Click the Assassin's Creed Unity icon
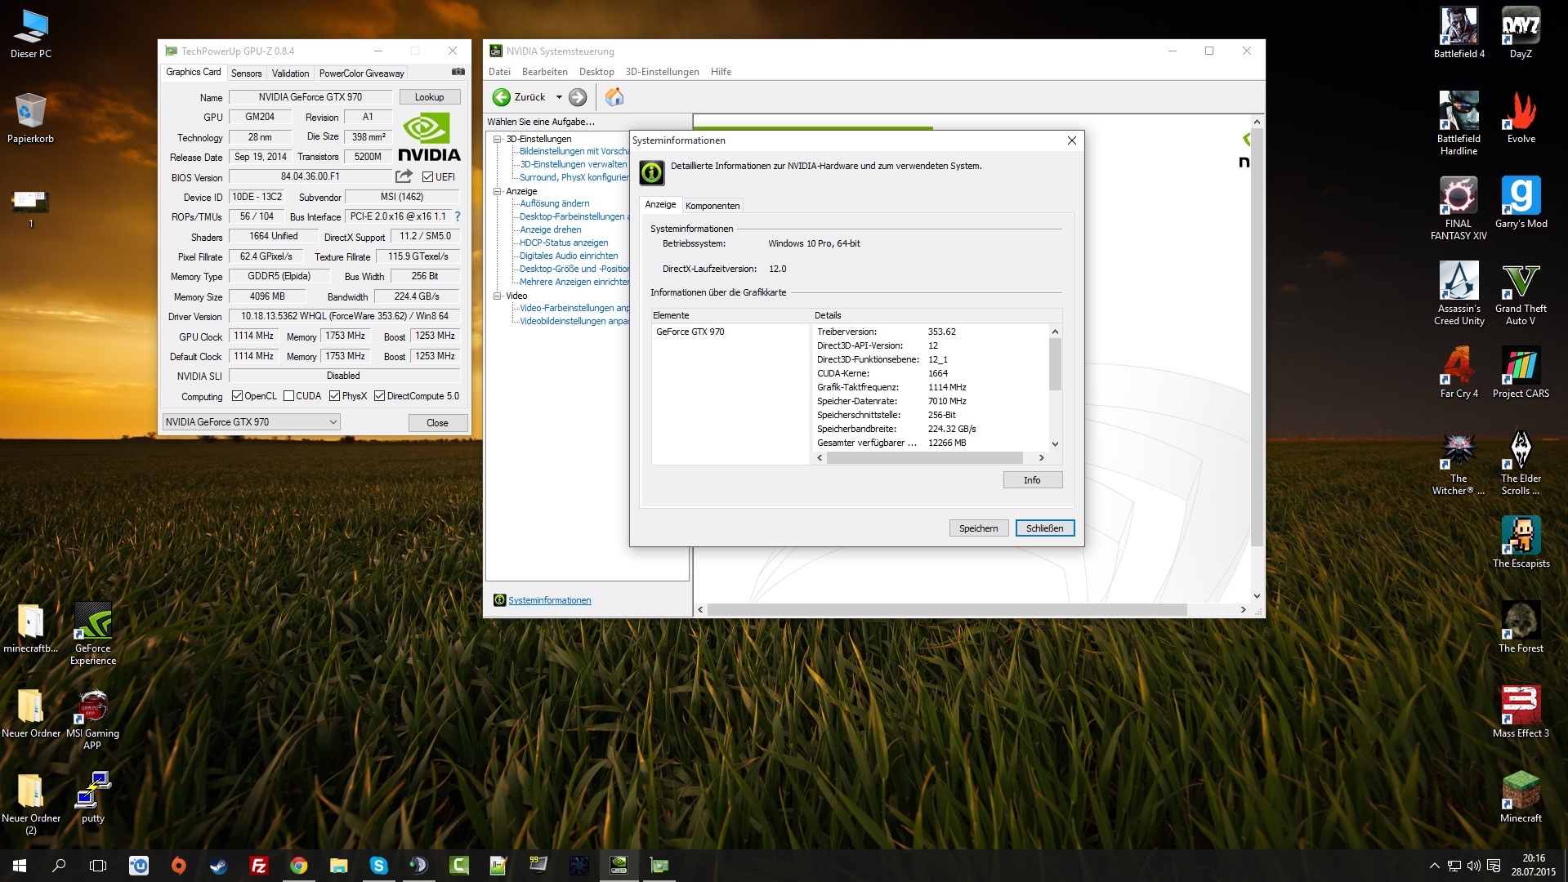Image resolution: width=1568 pixels, height=882 pixels. coord(1459,293)
